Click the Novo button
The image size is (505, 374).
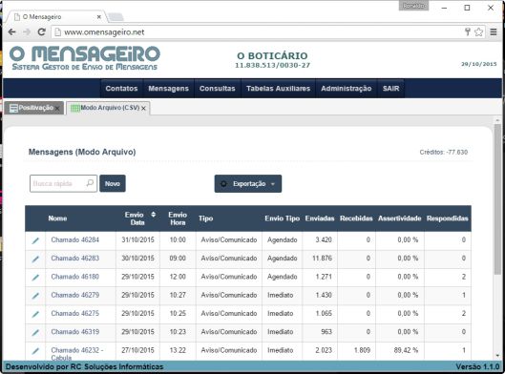point(113,183)
